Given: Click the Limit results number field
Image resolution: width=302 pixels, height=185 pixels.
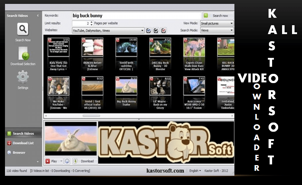Looking at the screenshot, I should (81, 23).
